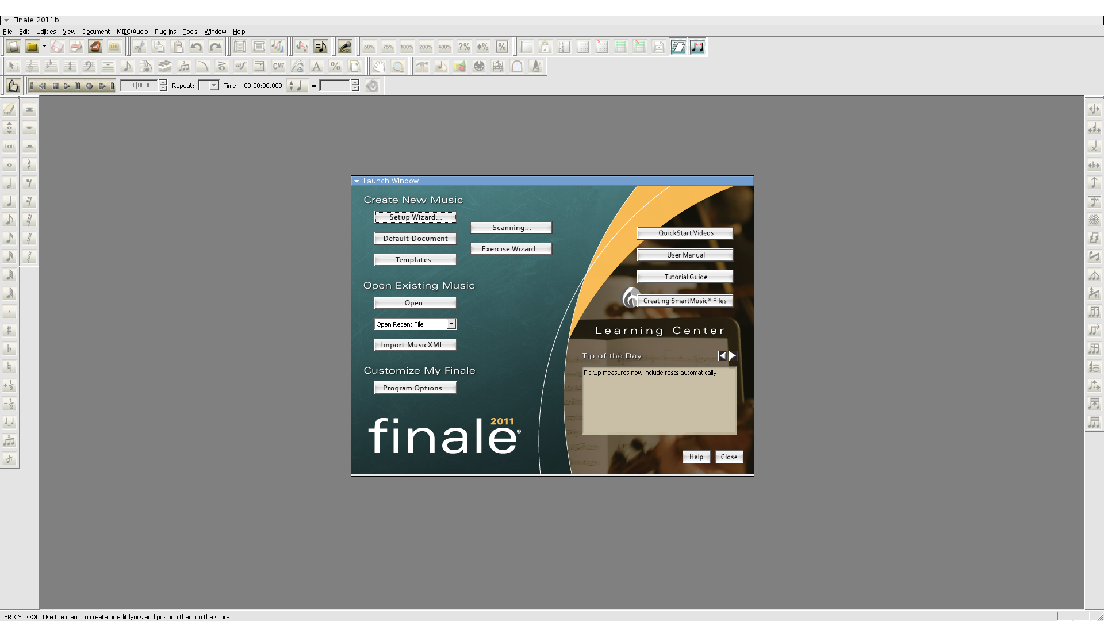Select the Expression mf tool icon
The width and height of the screenshot is (1104, 621).
(x=241, y=67)
